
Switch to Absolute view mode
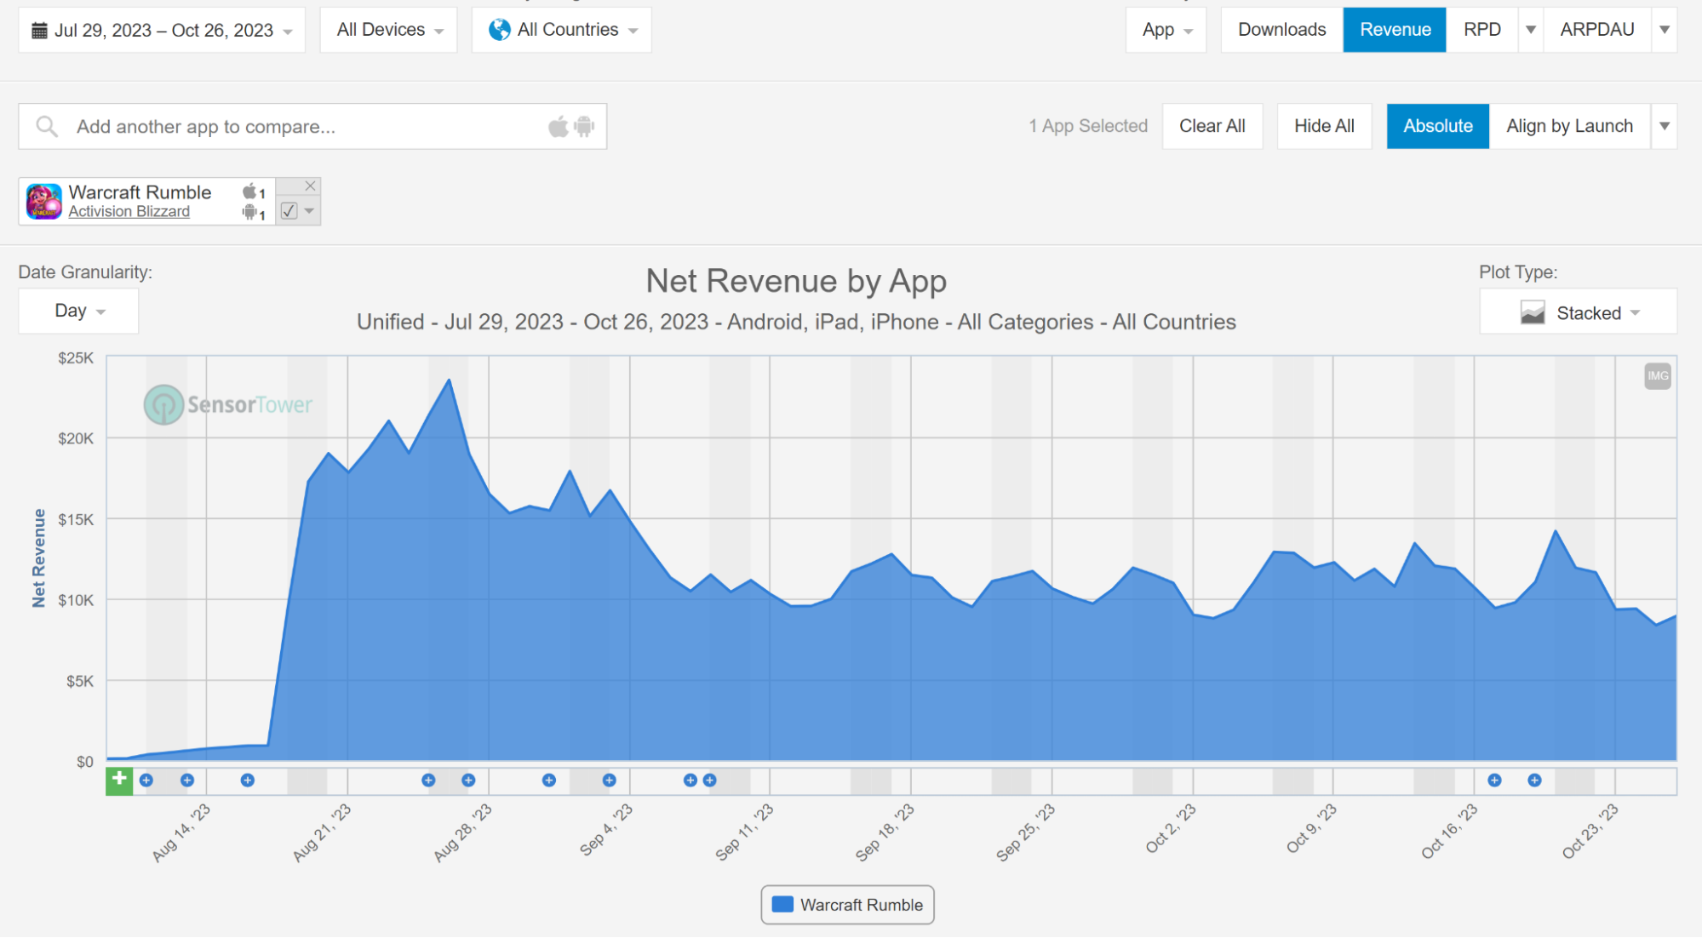pyautogui.click(x=1437, y=126)
